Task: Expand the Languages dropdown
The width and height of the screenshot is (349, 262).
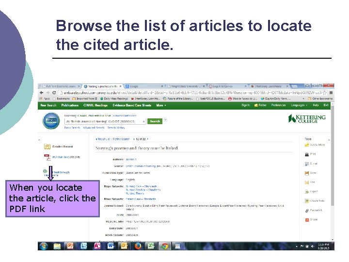Action: click(299, 105)
